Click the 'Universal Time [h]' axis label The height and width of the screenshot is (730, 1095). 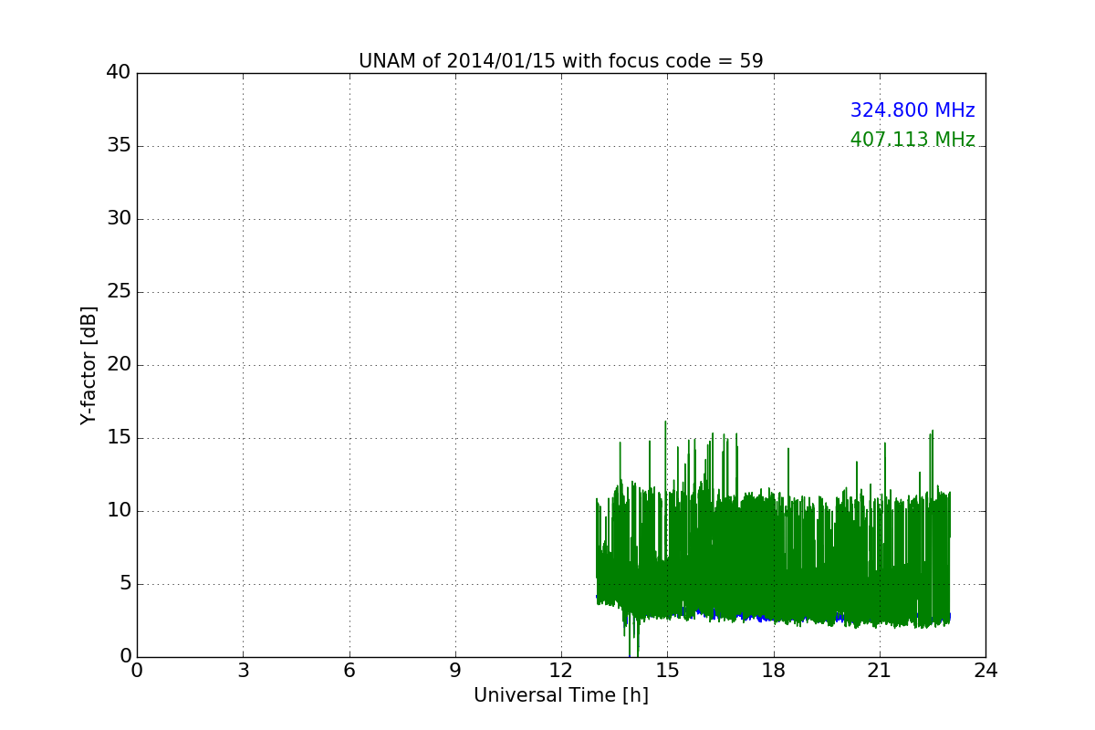(561, 695)
